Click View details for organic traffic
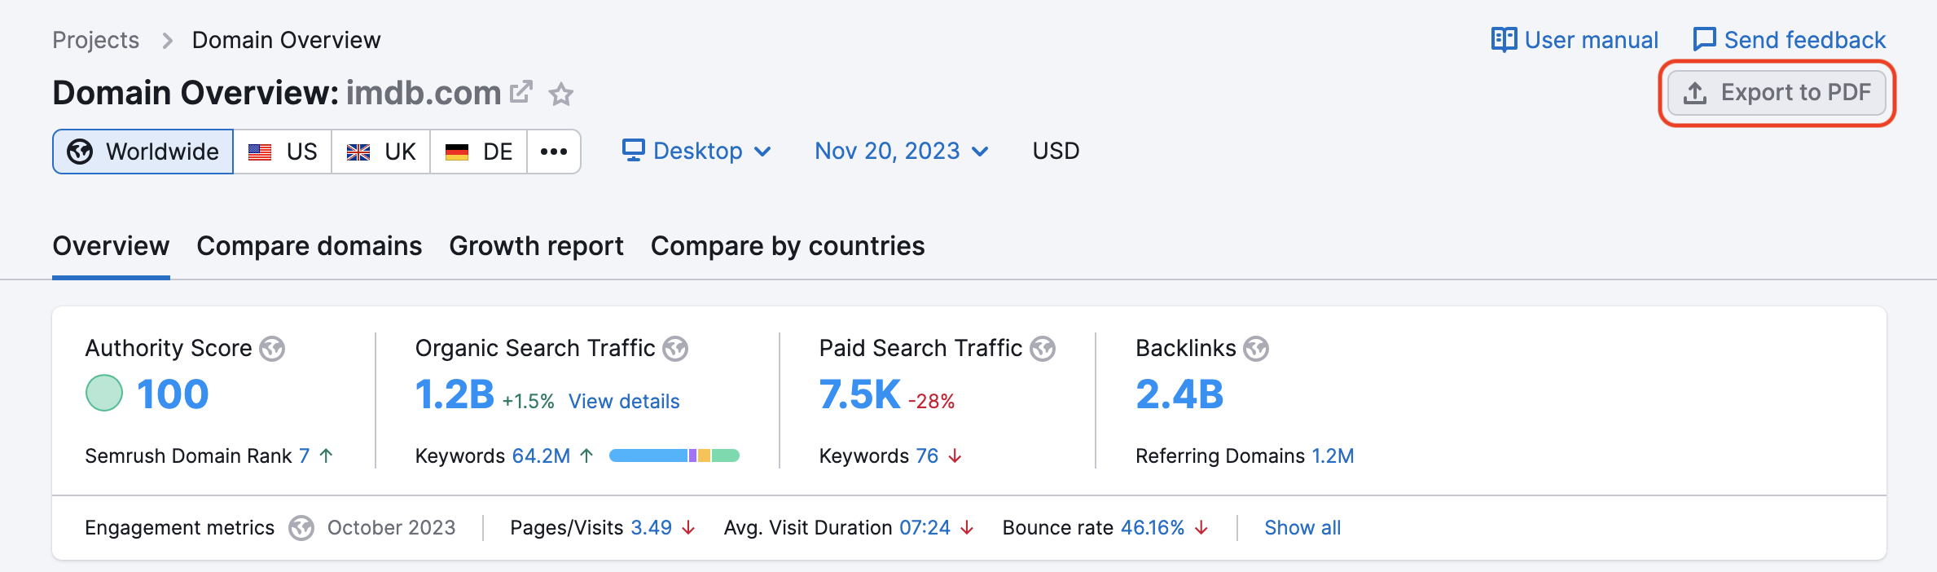1937x572 pixels. (x=624, y=401)
